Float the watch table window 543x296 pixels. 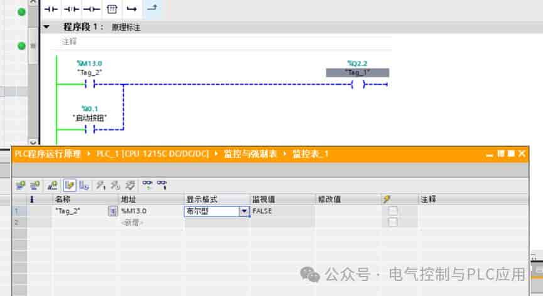(x=501, y=154)
